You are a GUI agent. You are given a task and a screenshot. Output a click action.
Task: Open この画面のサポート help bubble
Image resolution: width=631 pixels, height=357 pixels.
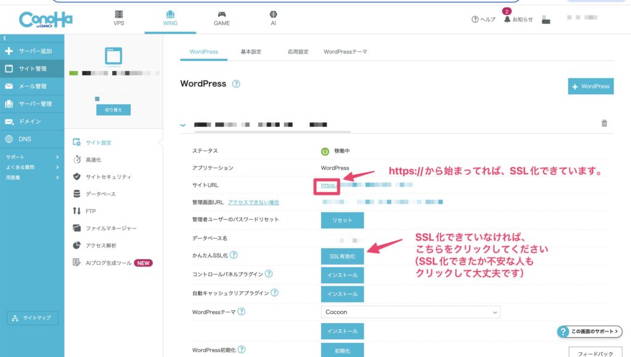(x=590, y=331)
